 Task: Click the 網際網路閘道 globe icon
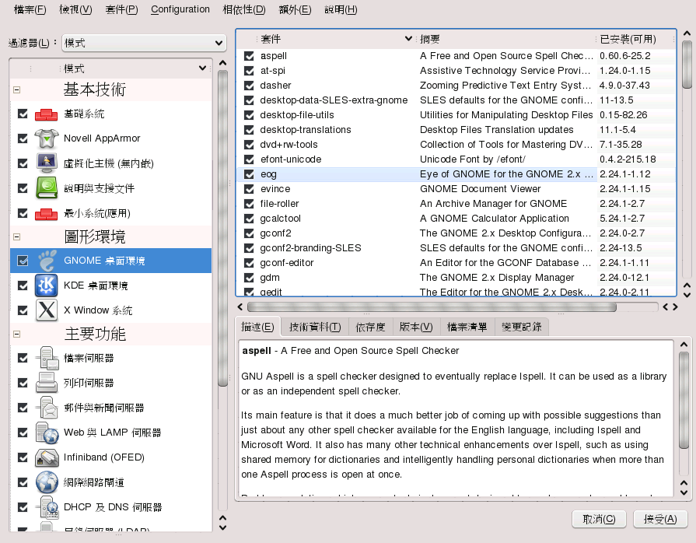(x=47, y=482)
